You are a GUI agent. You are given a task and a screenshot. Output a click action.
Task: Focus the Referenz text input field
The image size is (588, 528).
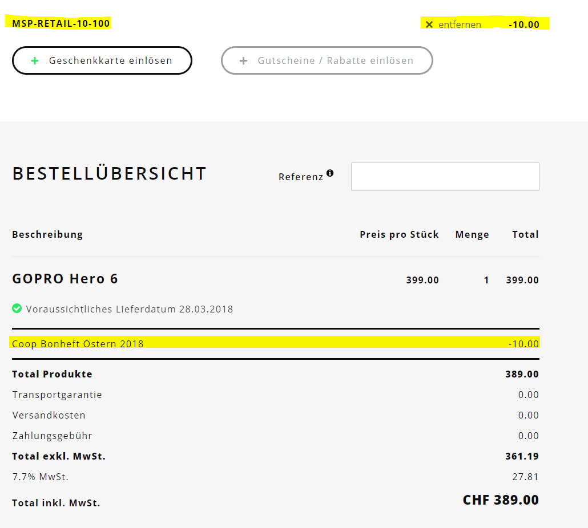[x=445, y=177]
